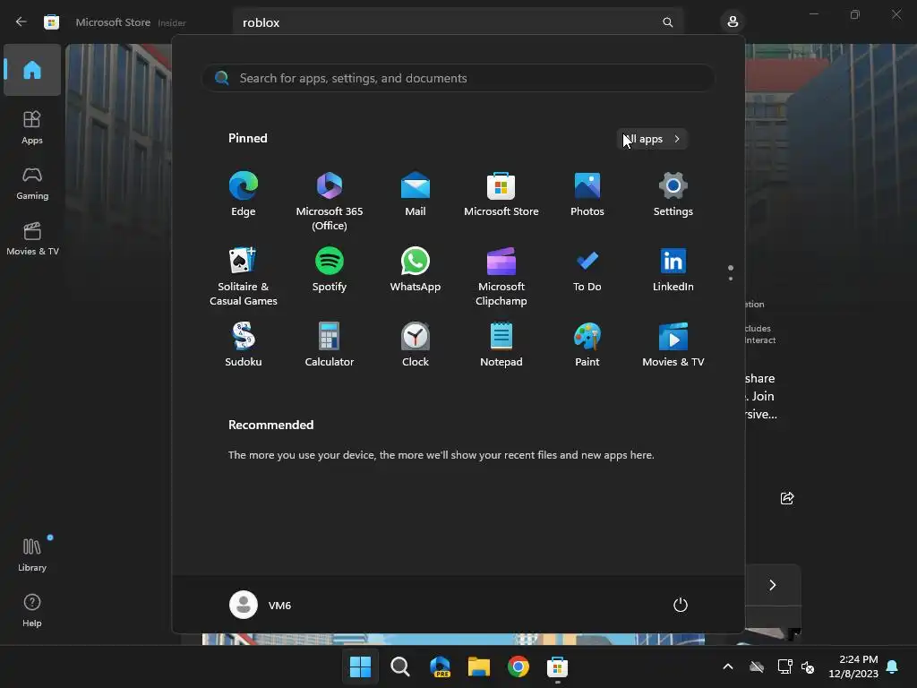
Task: Open pinned Settings gear
Action: tap(673, 194)
